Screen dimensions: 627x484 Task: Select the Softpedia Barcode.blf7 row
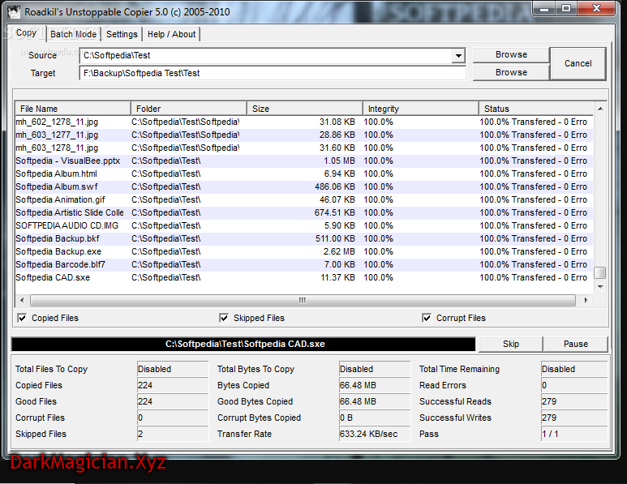tap(304, 264)
